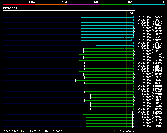Click the cyan alignment bar for B9SZ90

115,46
